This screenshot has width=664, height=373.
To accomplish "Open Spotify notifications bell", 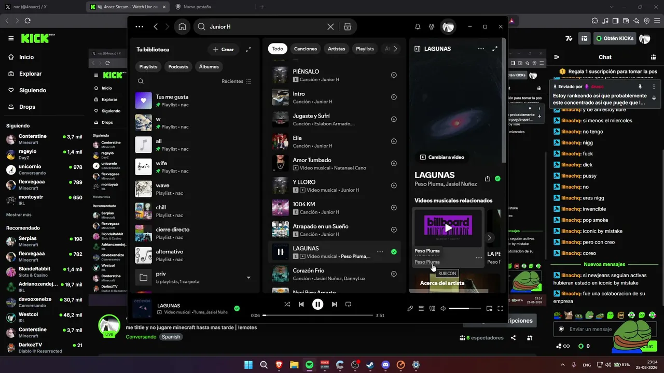I will coord(418,27).
